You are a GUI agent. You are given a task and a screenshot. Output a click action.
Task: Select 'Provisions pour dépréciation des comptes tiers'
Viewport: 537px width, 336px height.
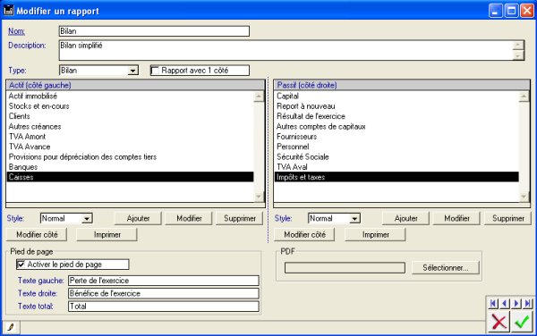point(130,157)
